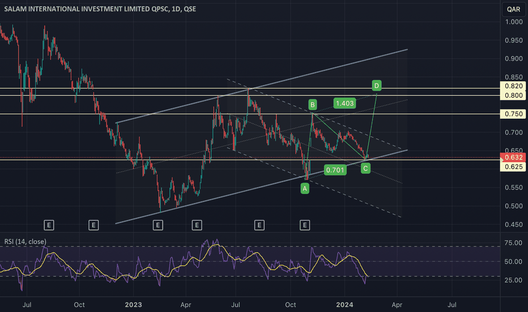Click the current price 0.632 label
This screenshot has height=312, width=528.
[x=513, y=158]
